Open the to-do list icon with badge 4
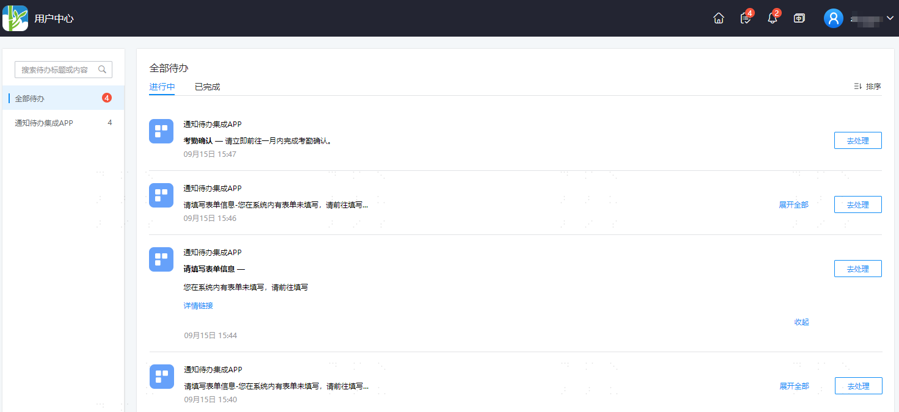Viewport: 899px width, 412px height. [x=746, y=18]
